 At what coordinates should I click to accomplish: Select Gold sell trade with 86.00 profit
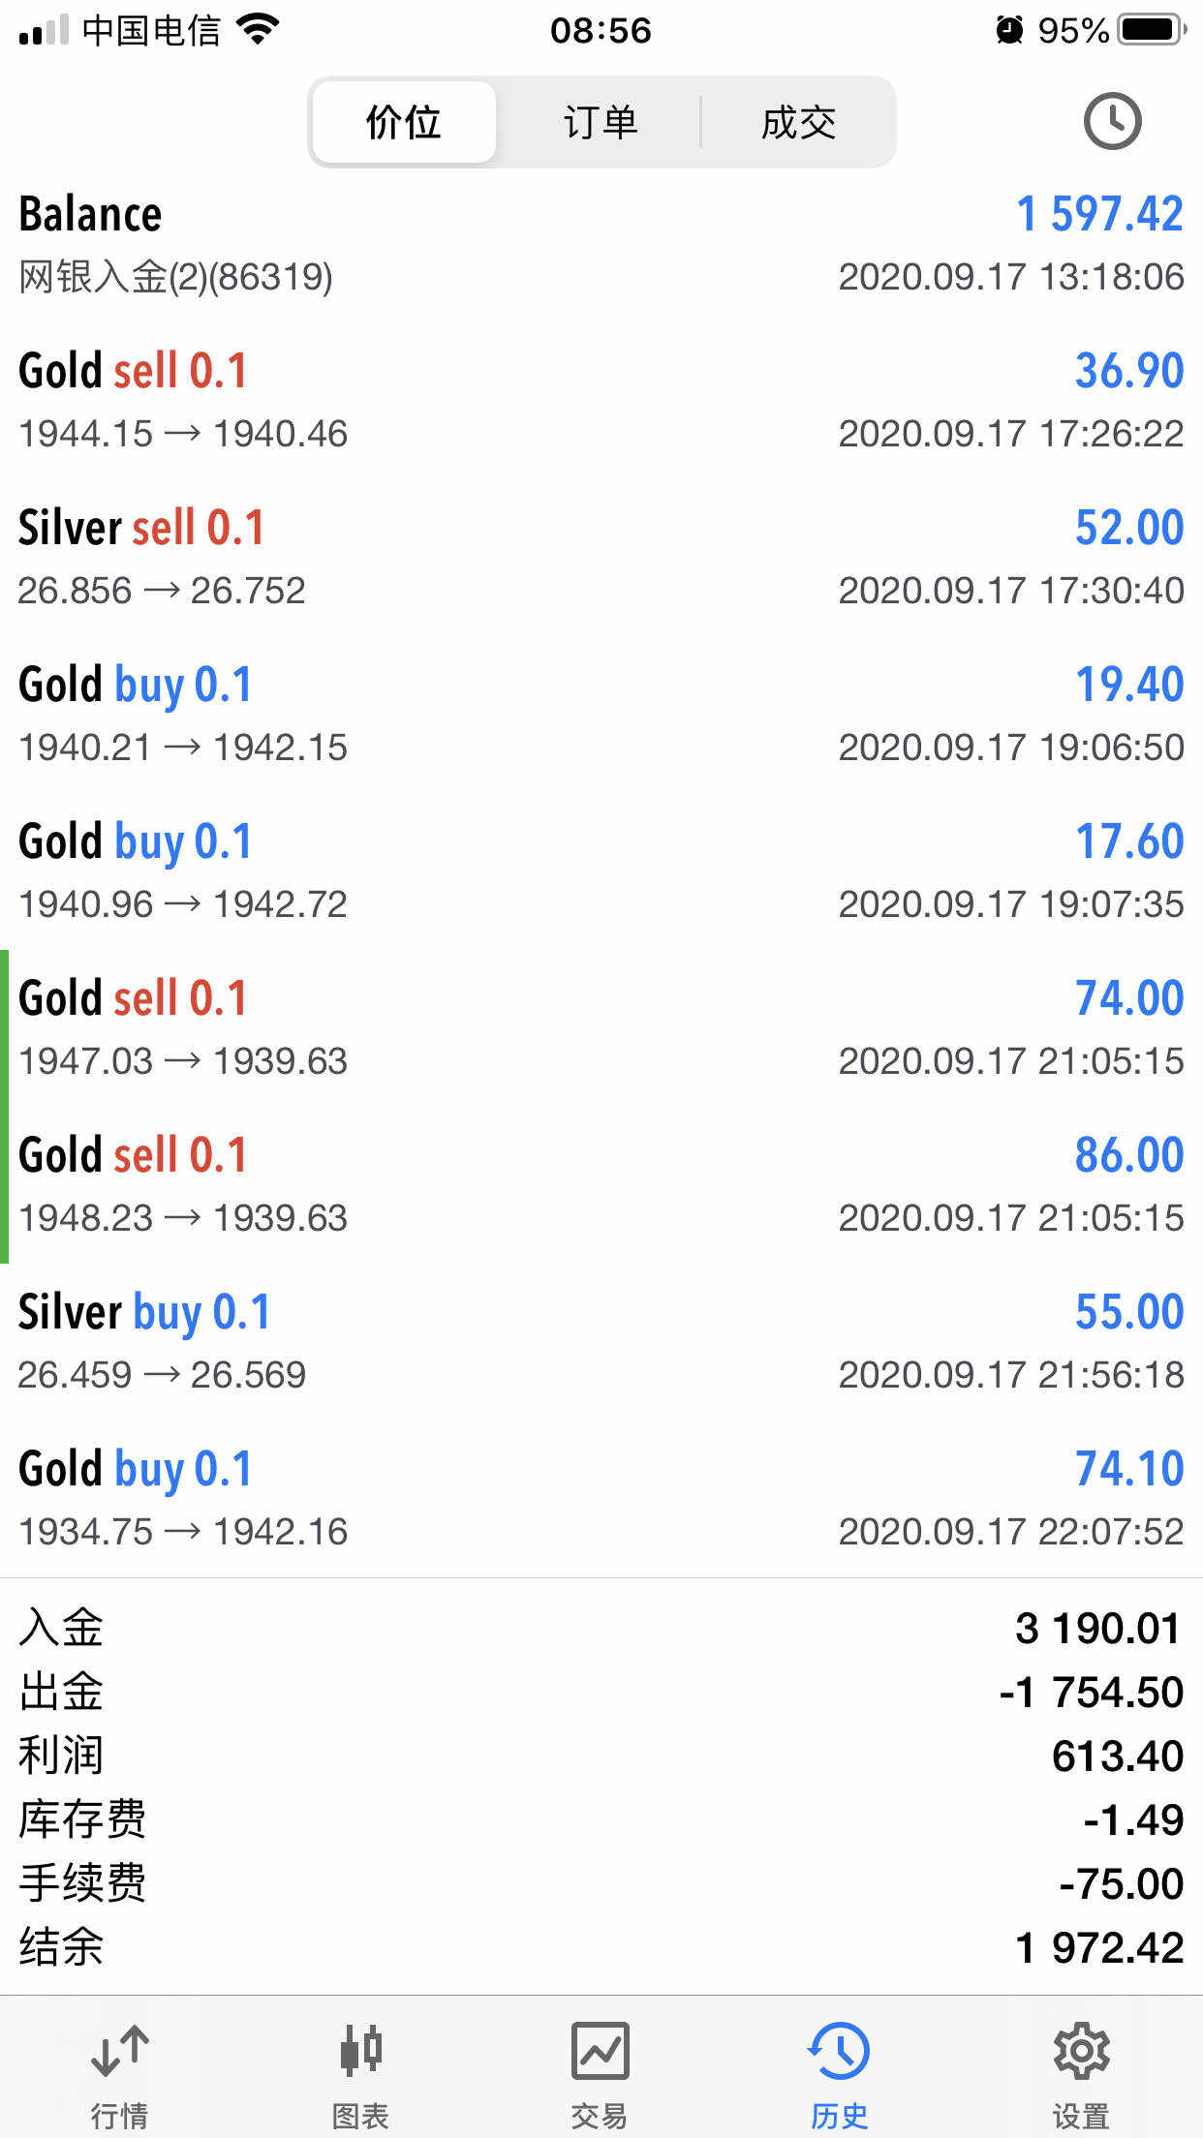point(601,1185)
